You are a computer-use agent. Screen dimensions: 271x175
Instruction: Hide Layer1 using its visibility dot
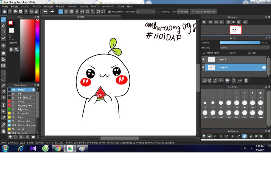204,67
